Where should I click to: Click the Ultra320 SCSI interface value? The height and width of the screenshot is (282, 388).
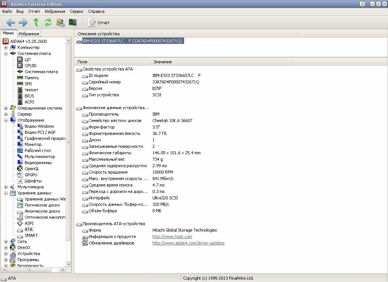[x=165, y=198]
